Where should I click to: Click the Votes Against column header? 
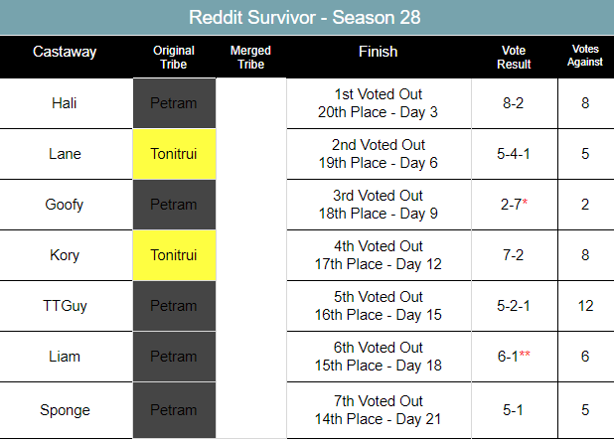pos(585,58)
